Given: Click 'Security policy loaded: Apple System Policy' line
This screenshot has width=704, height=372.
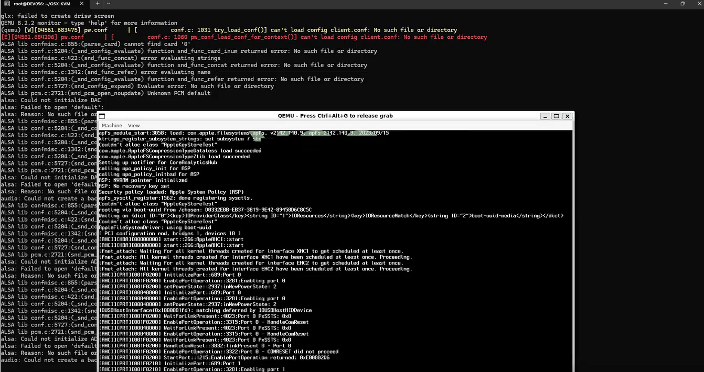Looking at the screenshot, I should [x=171, y=192].
